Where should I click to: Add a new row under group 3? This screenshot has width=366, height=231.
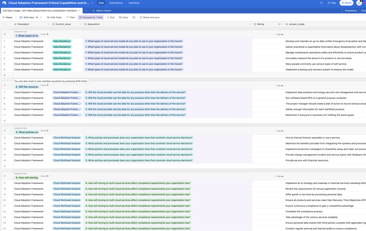click(x=4, y=166)
